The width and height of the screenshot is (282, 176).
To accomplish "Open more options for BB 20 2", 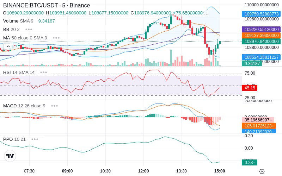I will (29, 30).
